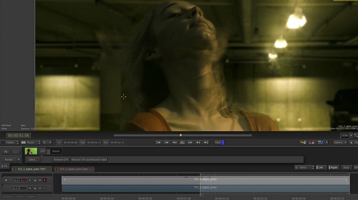Click the yellow arrow icon near Options
The height and width of the screenshot is (200, 358).
click(303, 142)
